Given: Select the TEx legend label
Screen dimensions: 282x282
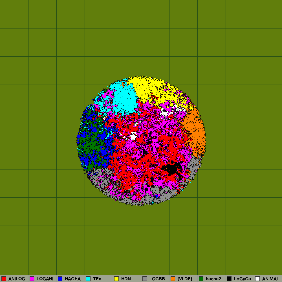Looking at the screenshot, I should point(97,279).
